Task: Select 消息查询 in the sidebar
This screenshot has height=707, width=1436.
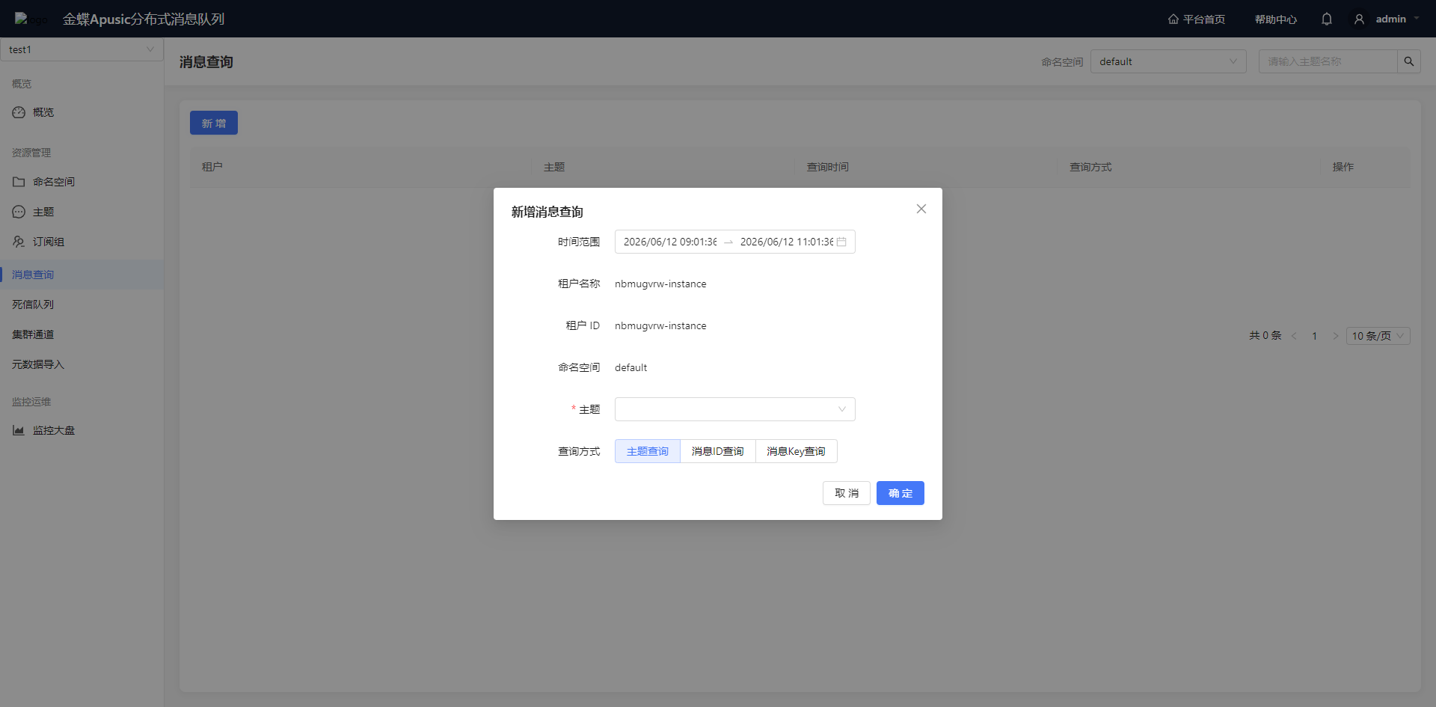Action: click(x=82, y=275)
